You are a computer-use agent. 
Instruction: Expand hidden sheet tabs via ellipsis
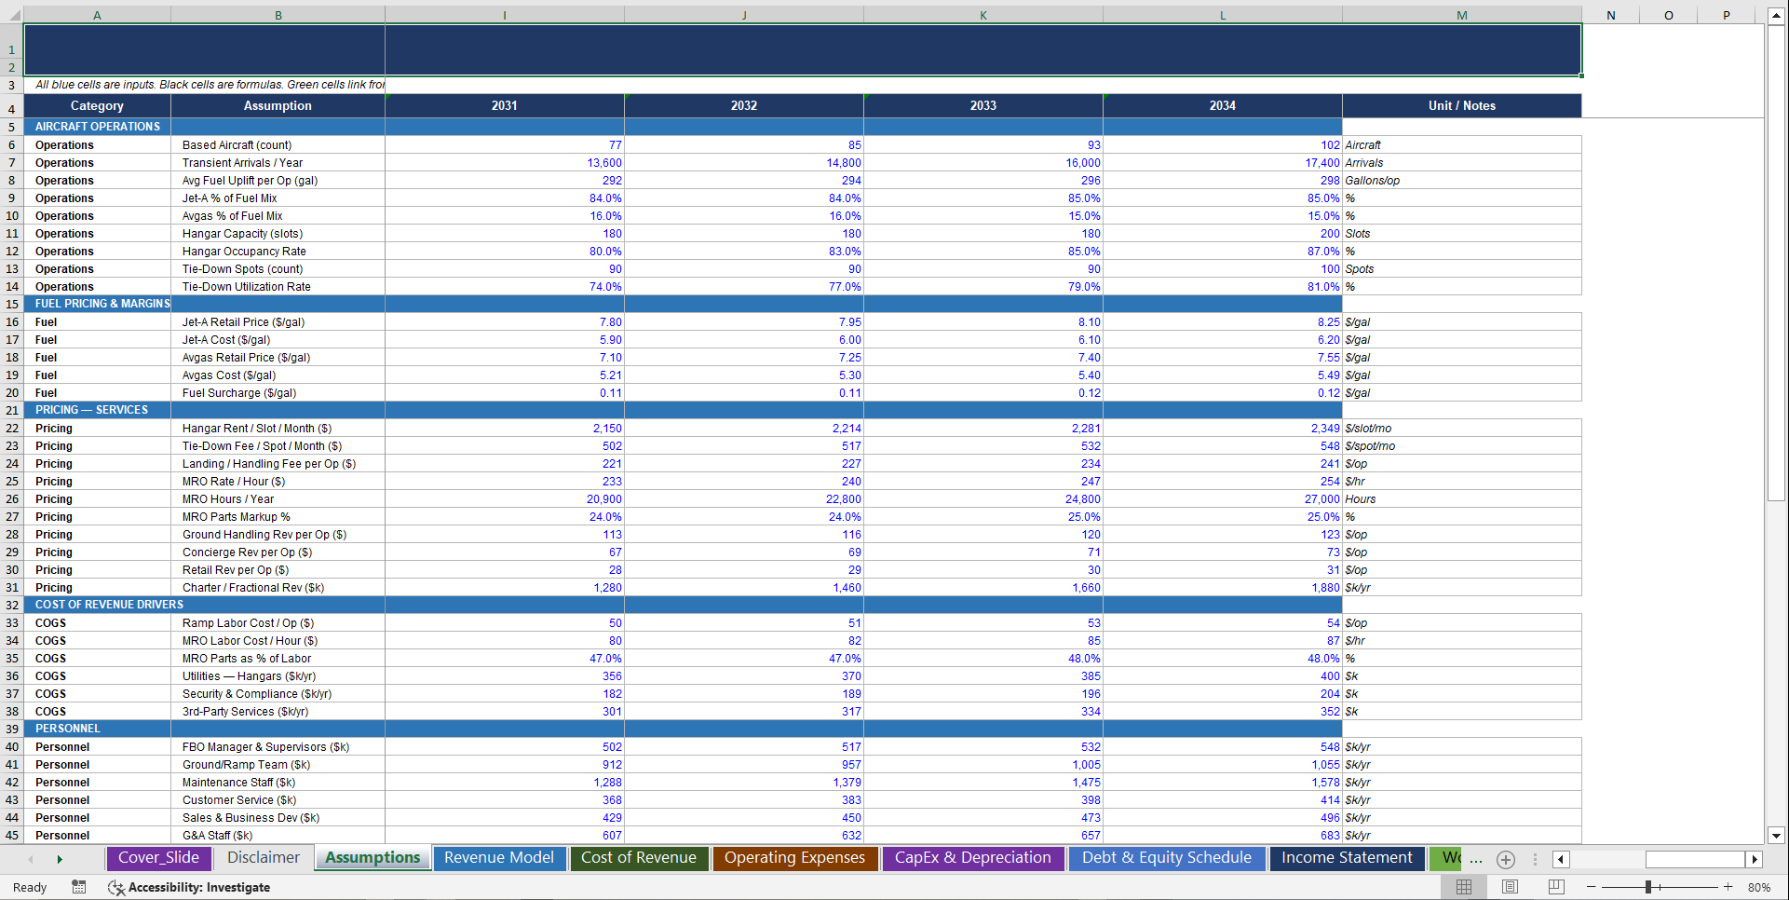(1477, 860)
